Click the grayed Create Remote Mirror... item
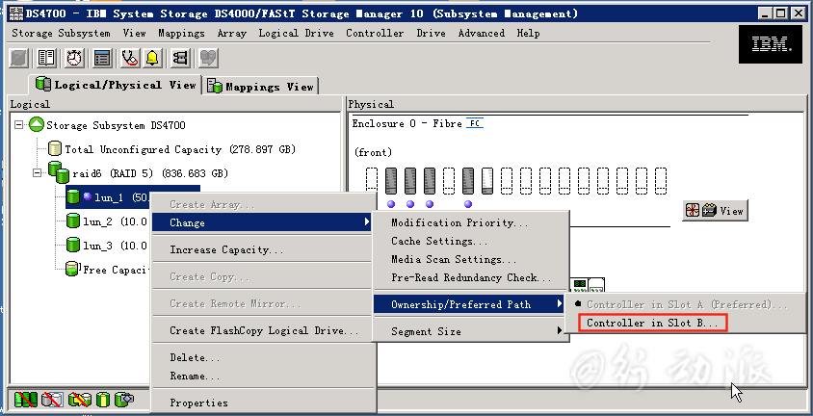This screenshot has height=416, width=813. pos(263,303)
